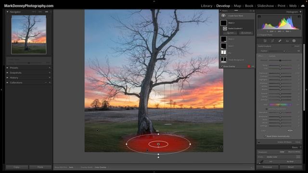Open the Effect preset Custom dropdown

tap(272, 56)
